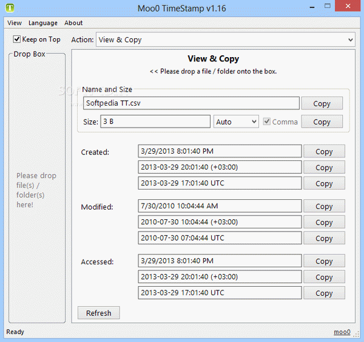Copy Modified time 7/30/2010 10:04:44 AM
The image size is (364, 342).
click(324, 206)
